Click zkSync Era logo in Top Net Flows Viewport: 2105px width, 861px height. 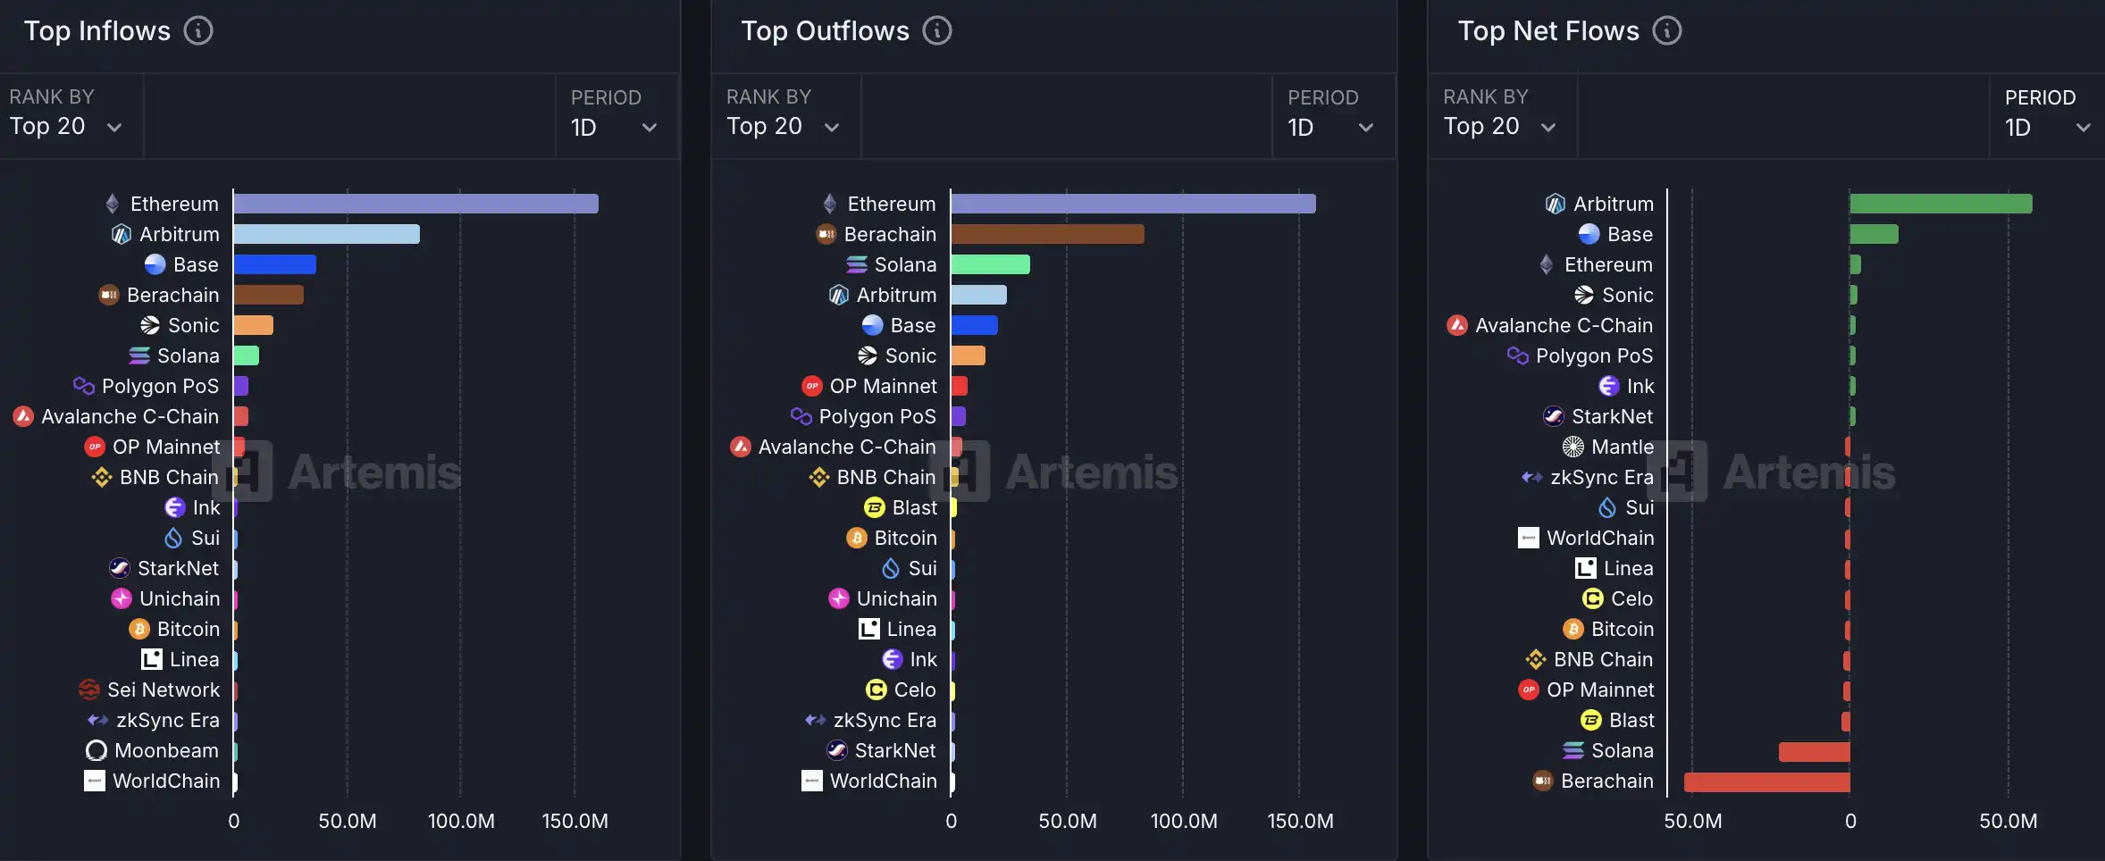point(1532,477)
